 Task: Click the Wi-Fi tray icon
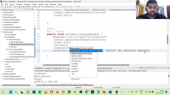(x=146, y=92)
